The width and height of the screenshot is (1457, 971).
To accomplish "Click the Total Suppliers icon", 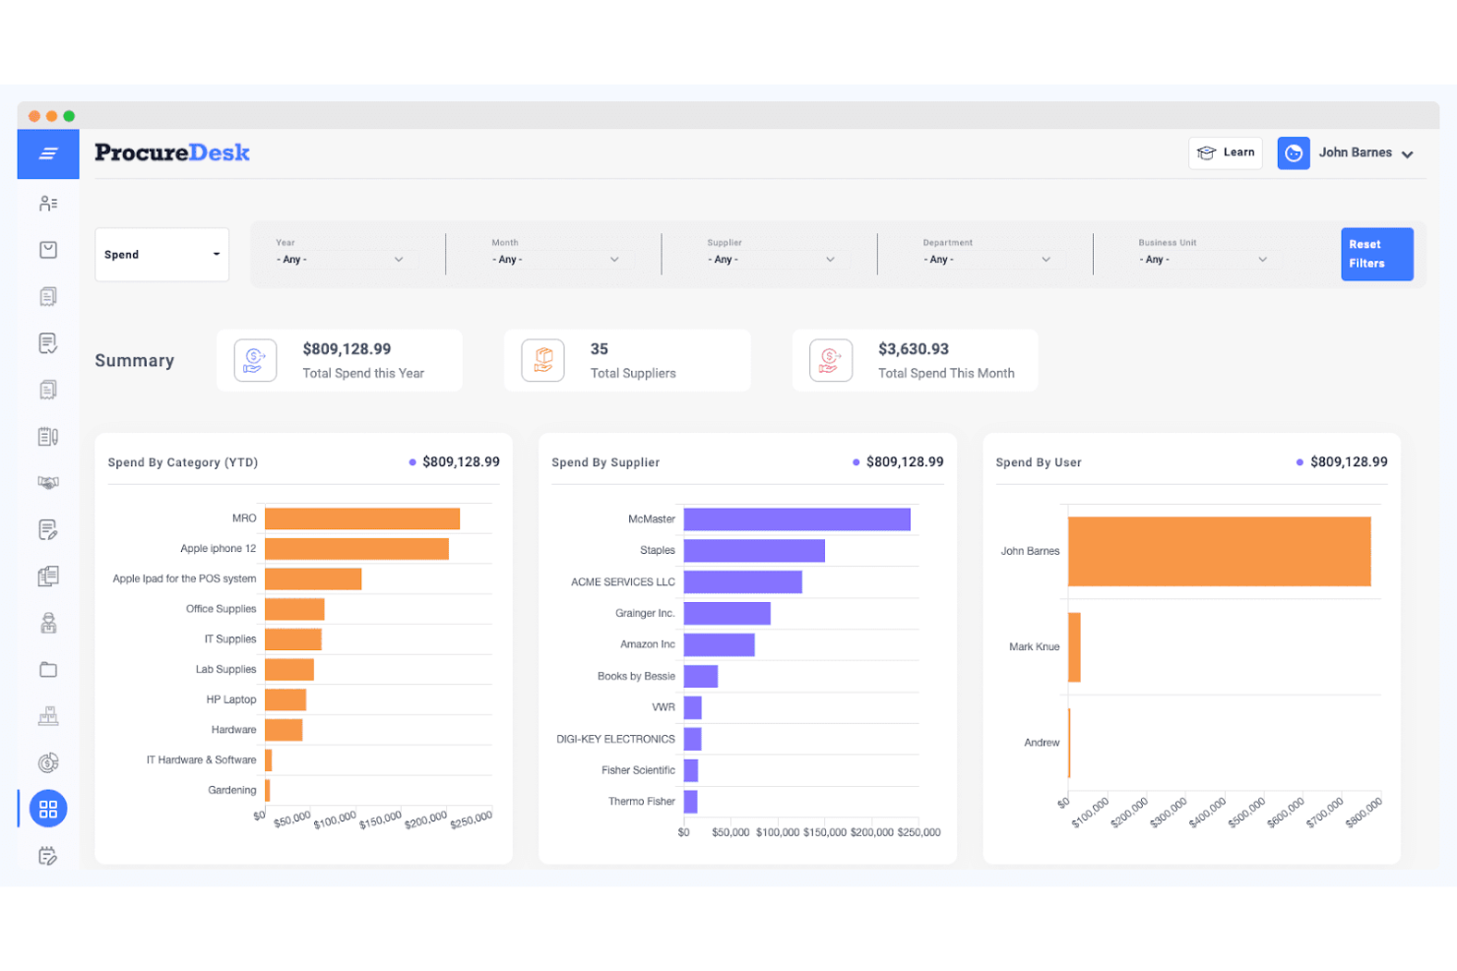I will coord(543,360).
